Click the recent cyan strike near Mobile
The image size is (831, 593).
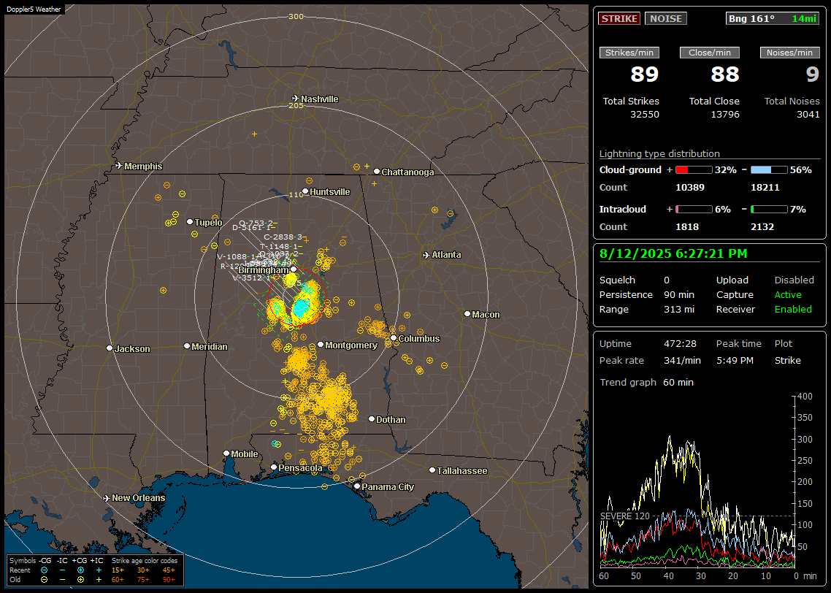pos(275,443)
